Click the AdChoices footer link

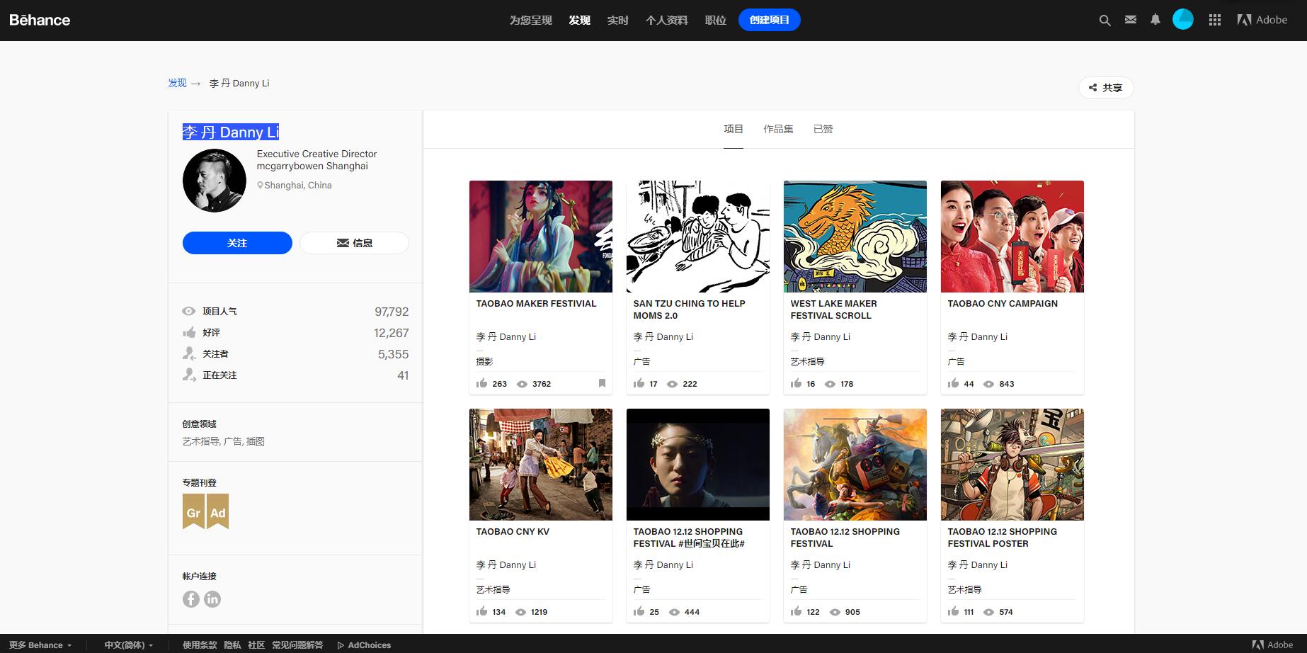click(x=364, y=645)
